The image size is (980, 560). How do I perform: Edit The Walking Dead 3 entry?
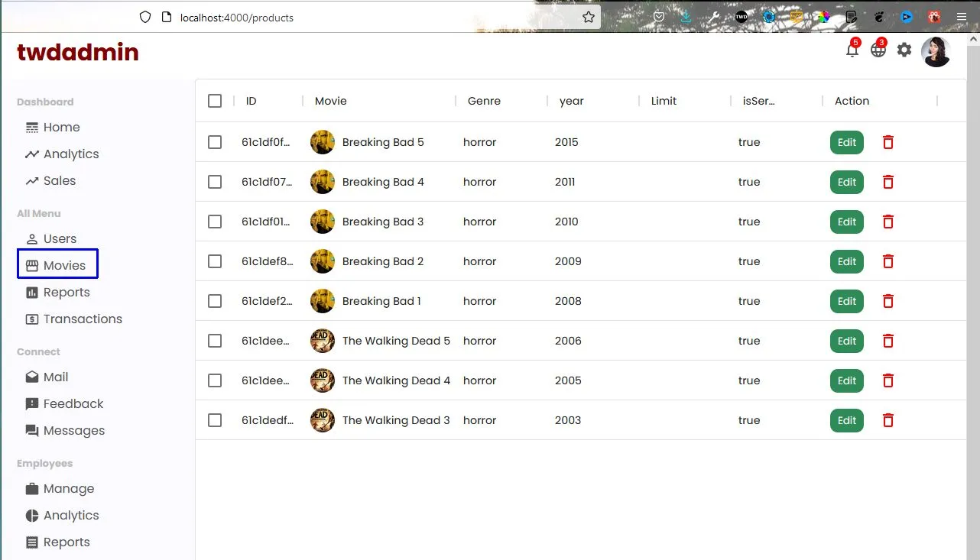pos(847,420)
